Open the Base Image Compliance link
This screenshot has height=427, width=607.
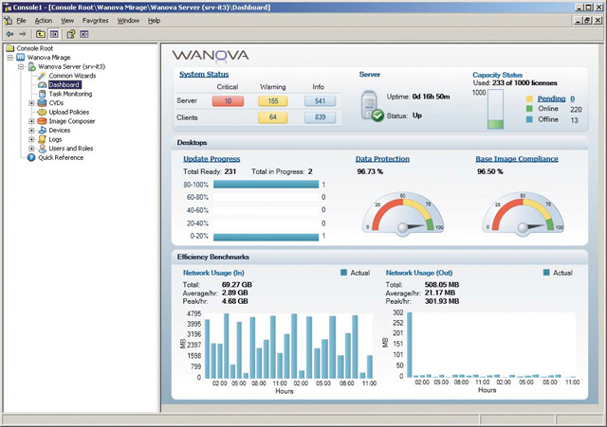[x=517, y=159]
